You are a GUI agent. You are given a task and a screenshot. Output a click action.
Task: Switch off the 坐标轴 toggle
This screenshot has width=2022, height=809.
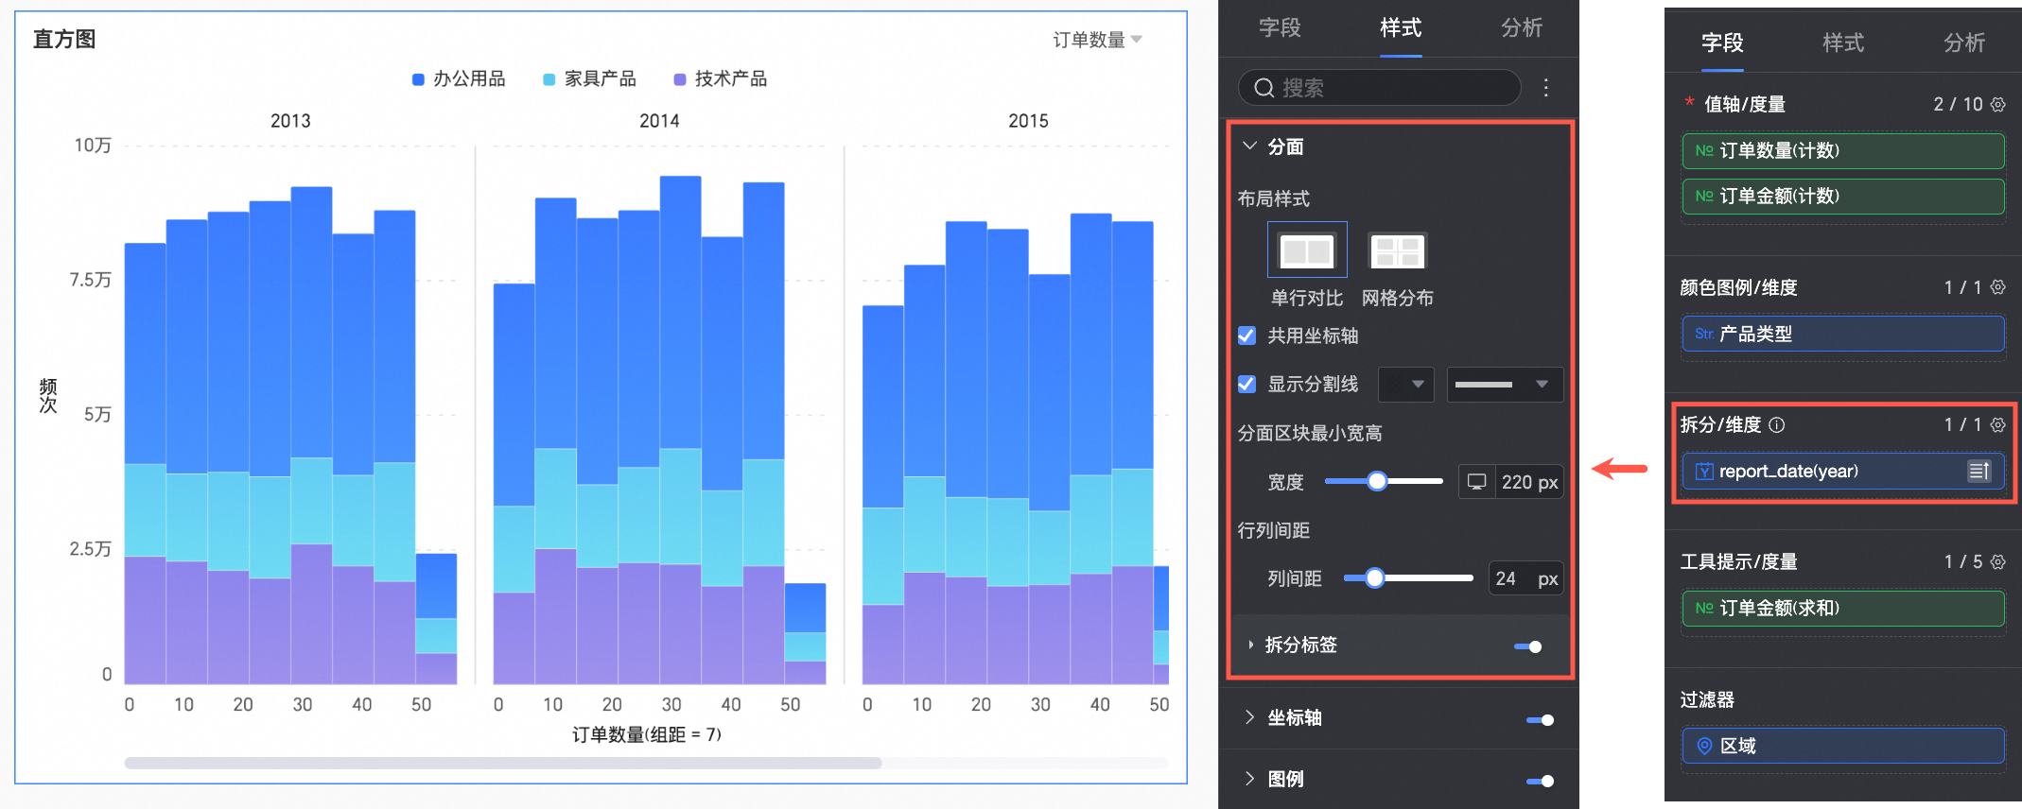pyautogui.click(x=1541, y=720)
